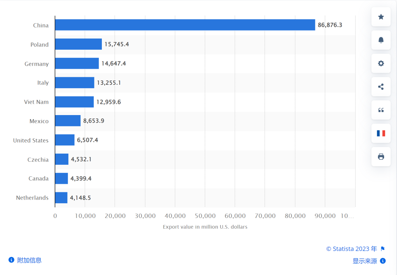
Task: Click the Netherlands axis label
Action: coord(32,198)
